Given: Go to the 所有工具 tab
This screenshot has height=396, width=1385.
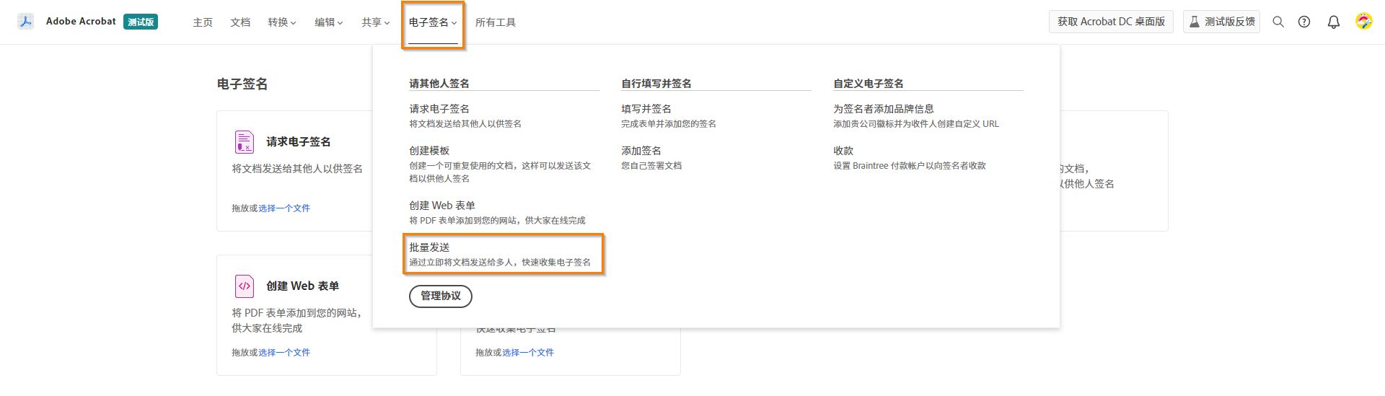Looking at the screenshot, I should pyautogui.click(x=496, y=22).
